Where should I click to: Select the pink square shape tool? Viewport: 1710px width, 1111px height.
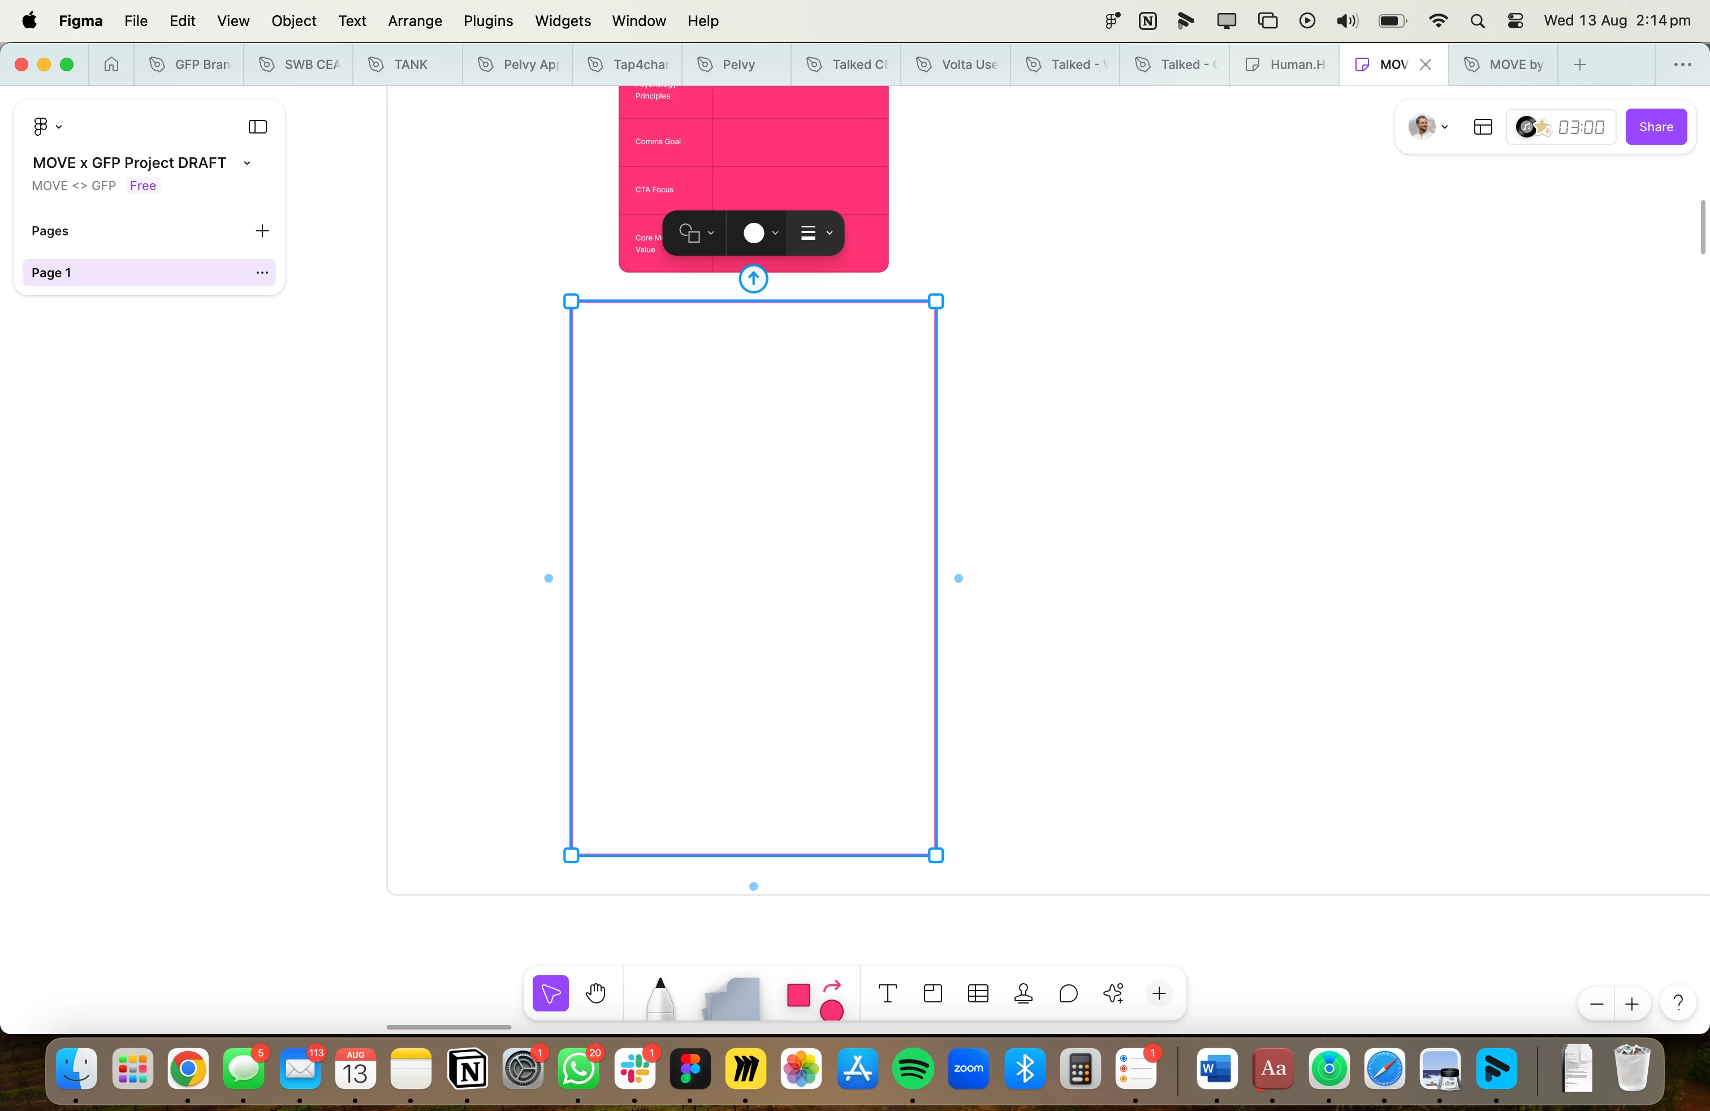click(798, 995)
